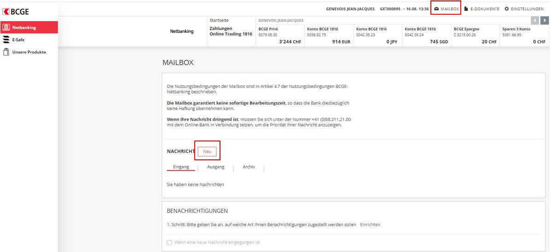Switch to the Archiv tab

[x=249, y=167]
